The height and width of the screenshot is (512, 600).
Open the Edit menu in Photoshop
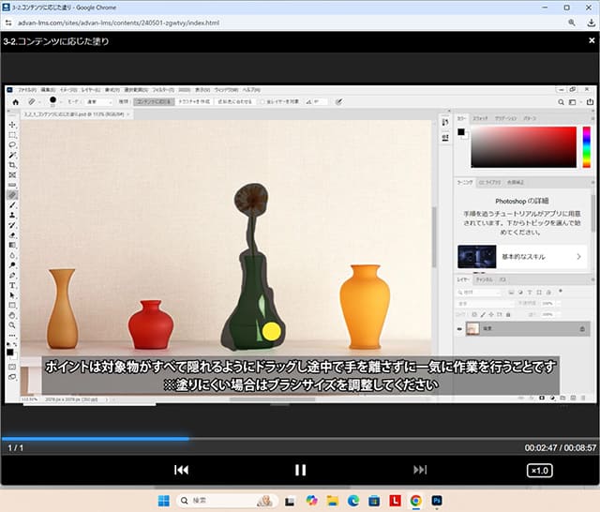48,90
